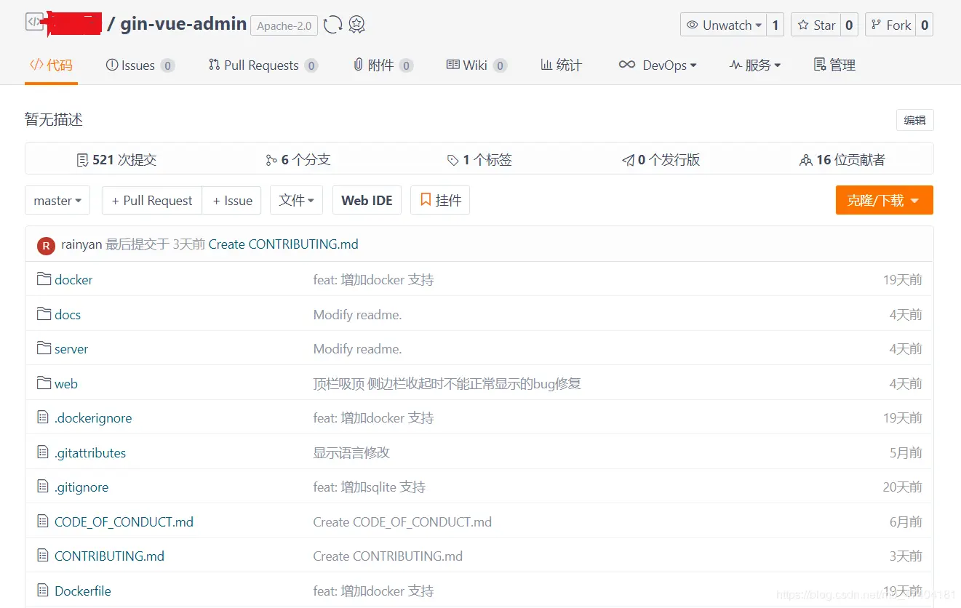Click the file icon of .dockerignore
This screenshot has height=608, width=961.
pos(43,417)
